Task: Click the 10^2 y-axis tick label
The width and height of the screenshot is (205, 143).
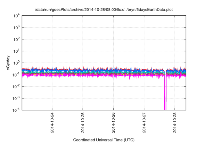Action: coord(16,39)
